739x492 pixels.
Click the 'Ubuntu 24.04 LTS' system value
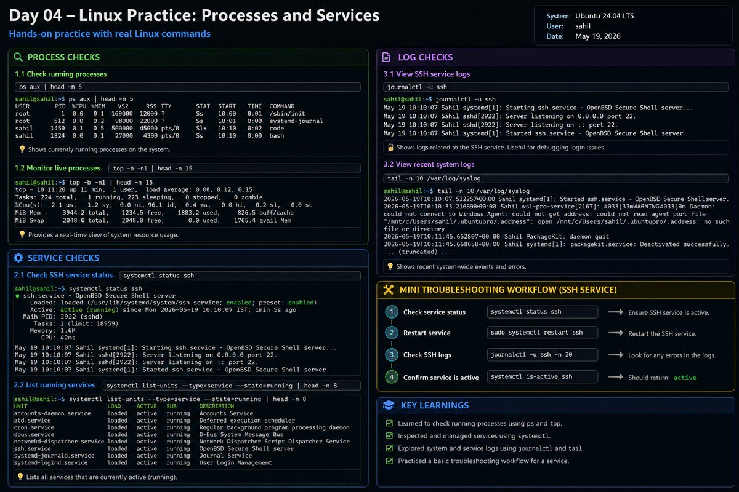(604, 16)
